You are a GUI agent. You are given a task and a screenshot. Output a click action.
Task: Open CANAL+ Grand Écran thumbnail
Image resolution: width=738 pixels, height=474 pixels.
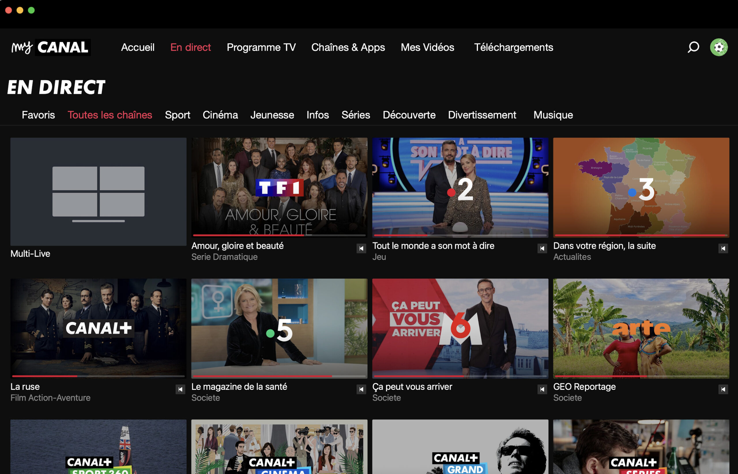[x=460, y=447]
